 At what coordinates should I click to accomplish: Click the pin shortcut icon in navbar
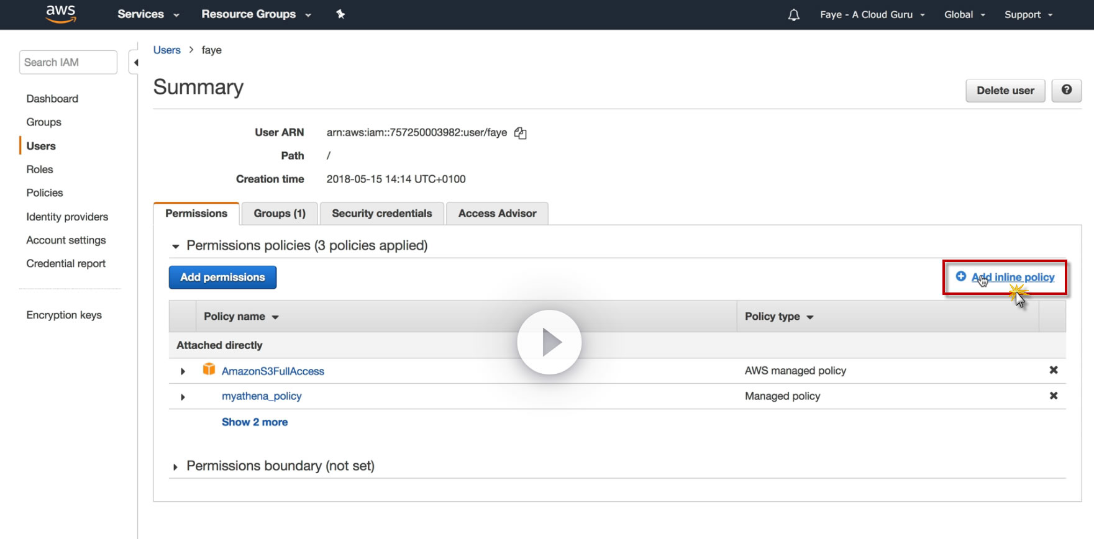pos(340,14)
